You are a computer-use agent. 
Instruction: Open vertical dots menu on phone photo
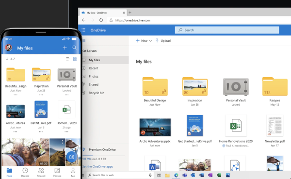click(x=63, y=142)
